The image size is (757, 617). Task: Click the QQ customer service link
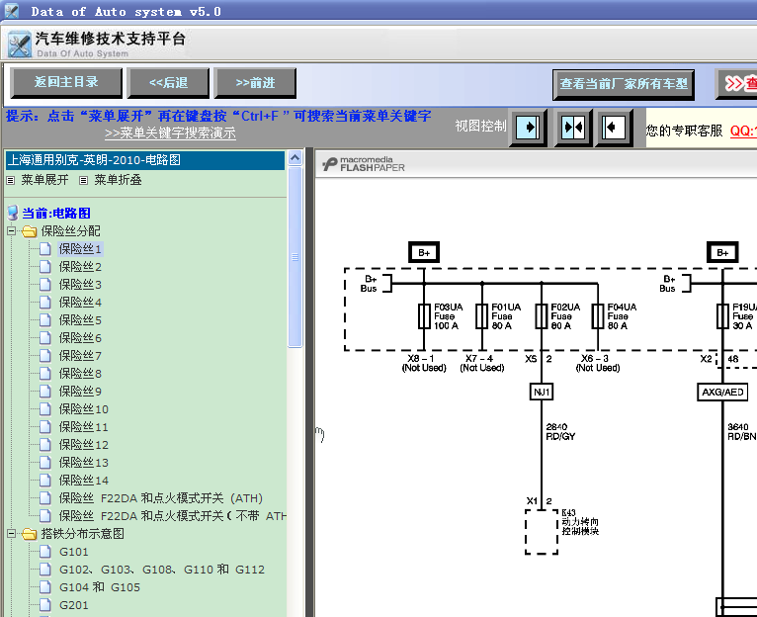coord(743,131)
